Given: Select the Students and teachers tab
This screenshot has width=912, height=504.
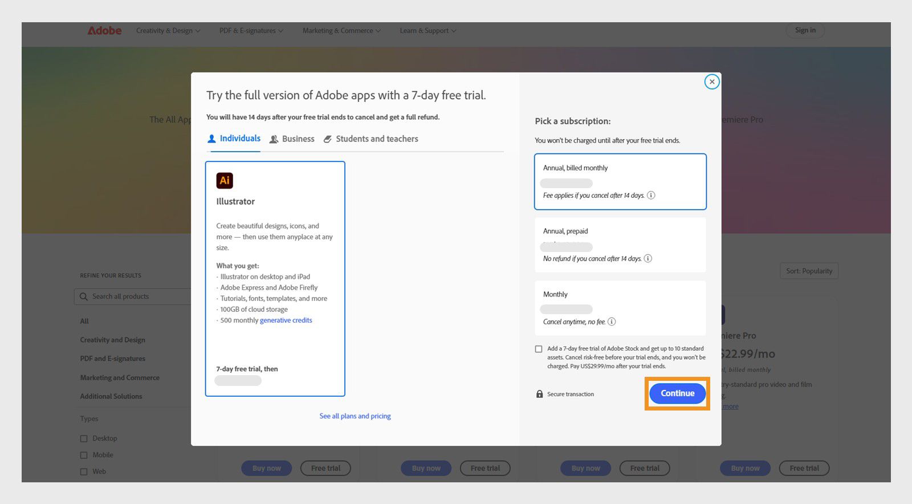Looking at the screenshot, I should [x=370, y=139].
